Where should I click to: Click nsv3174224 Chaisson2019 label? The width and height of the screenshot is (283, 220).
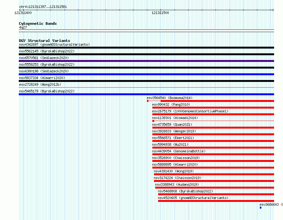tap(177, 178)
